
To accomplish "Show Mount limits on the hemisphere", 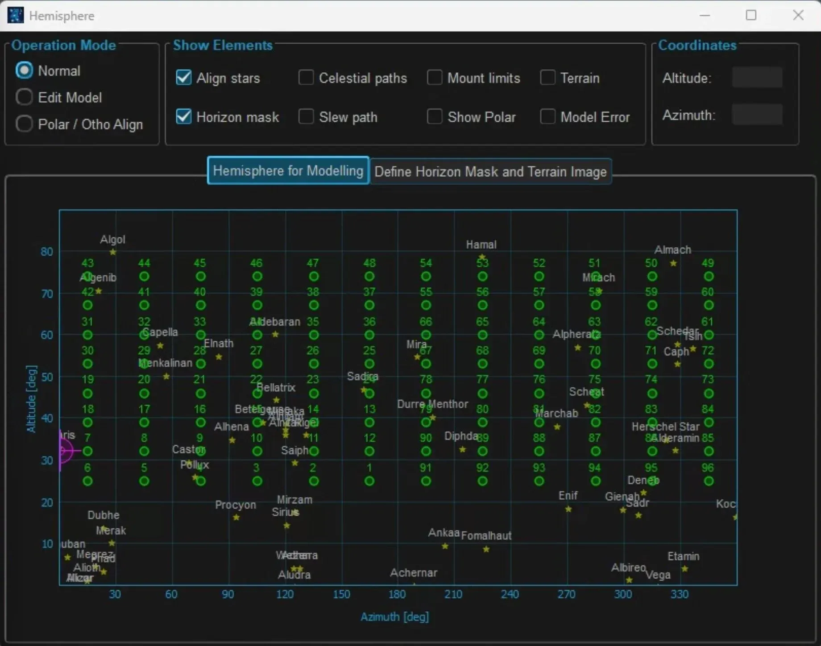I will (434, 78).
